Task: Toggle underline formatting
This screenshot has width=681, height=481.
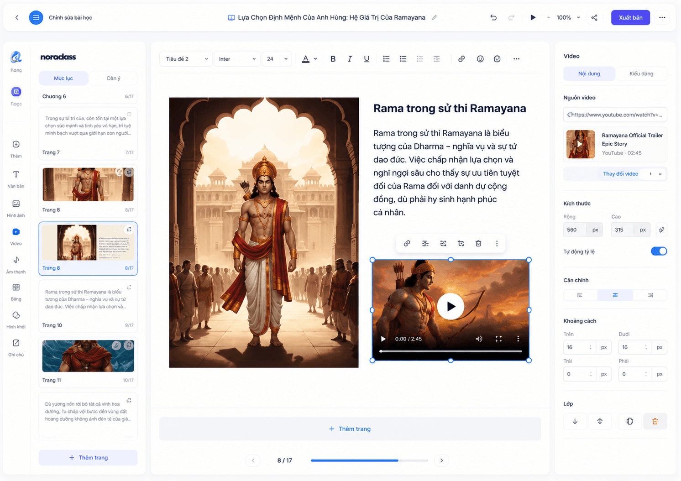Action: (367, 59)
